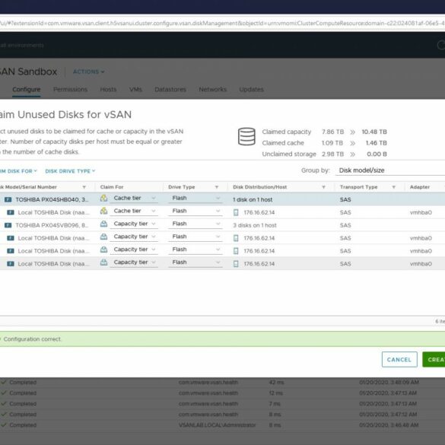Screen dimensions: 445x445
Task: Select the Configure tab
Action: (x=27, y=90)
